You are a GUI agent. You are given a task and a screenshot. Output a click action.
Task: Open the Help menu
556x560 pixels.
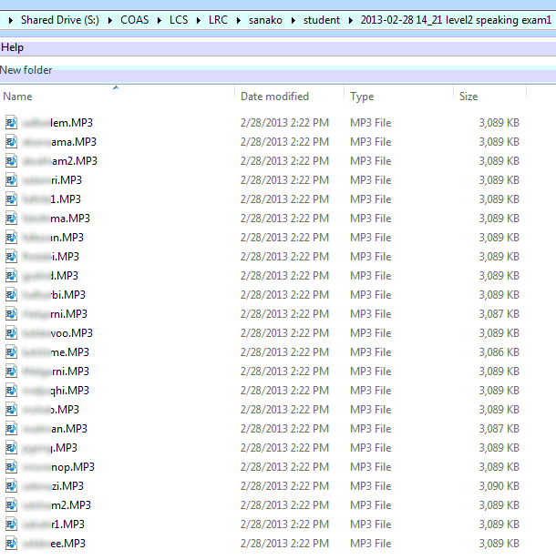coord(13,47)
